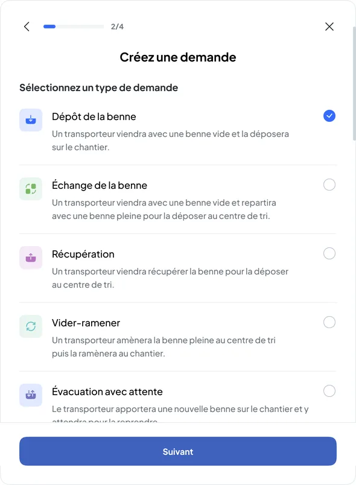This screenshot has height=485, width=356.
Task: Click the back arrow icon
Action: coord(27,27)
